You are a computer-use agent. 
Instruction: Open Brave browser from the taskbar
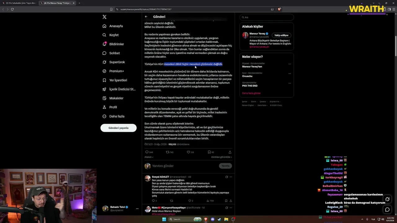[x=205, y=219]
